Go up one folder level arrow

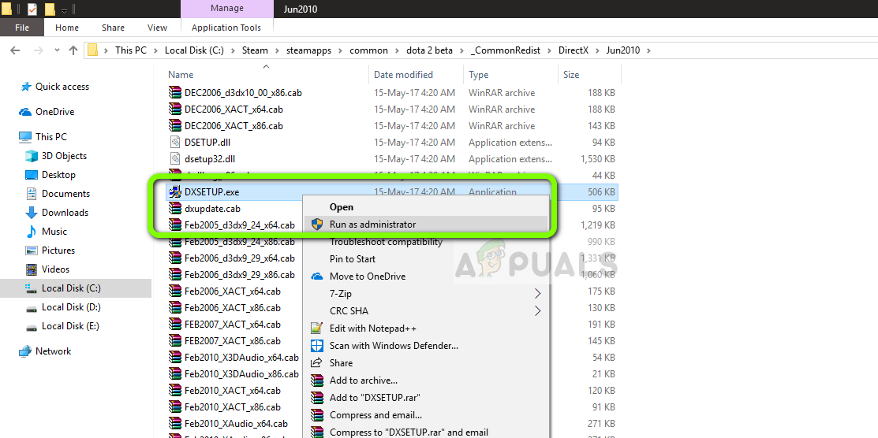click(73, 50)
